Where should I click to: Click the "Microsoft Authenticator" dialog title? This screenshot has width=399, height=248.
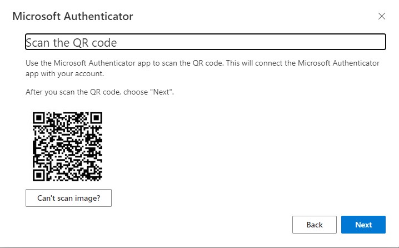(73, 16)
